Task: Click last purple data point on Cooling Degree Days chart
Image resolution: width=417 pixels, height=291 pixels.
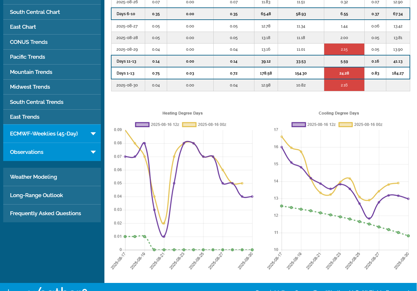Action: coord(408,199)
